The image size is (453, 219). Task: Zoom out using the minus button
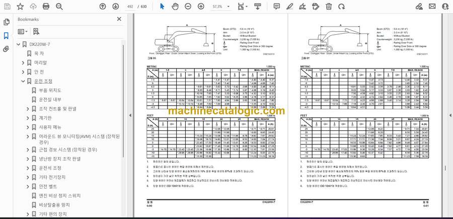[188, 7]
